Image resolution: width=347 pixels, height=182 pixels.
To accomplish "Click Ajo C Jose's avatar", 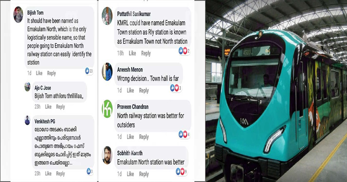I will pos(27,87).
